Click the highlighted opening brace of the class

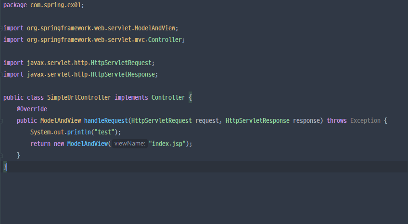(x=190, y=97)
